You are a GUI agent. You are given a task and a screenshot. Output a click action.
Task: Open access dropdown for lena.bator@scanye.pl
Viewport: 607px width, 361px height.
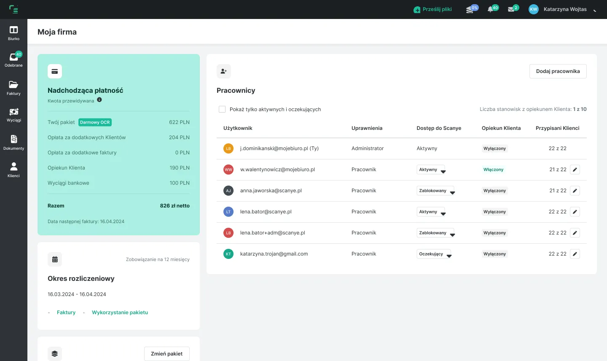click(x=431, y=212)
